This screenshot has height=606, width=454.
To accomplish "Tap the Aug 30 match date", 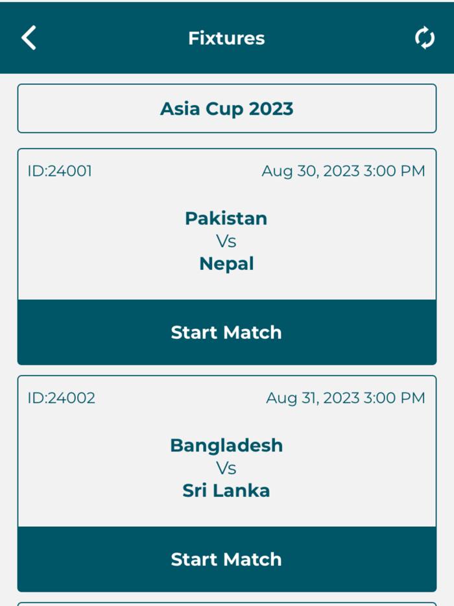I will coord(343,171).
